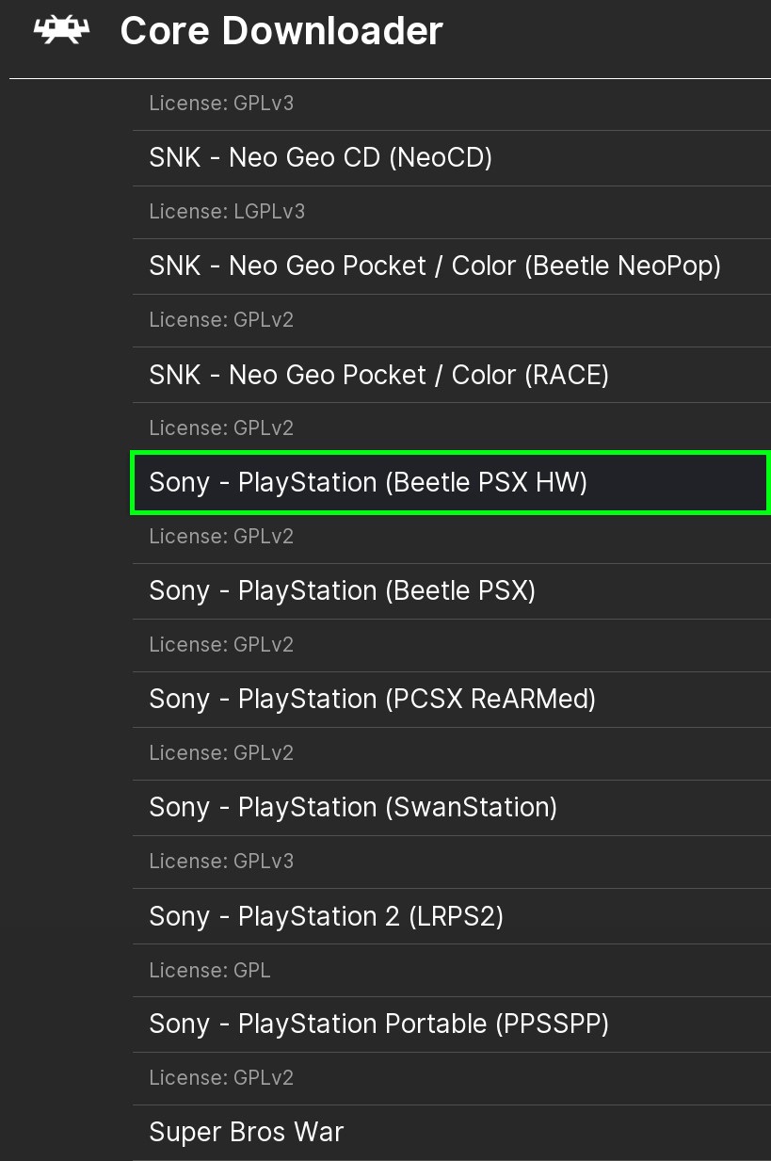Click license line beneath PPSSPP entry
The height and width of the screenshot is (1161, 771).
click(x=221, y=1078)
